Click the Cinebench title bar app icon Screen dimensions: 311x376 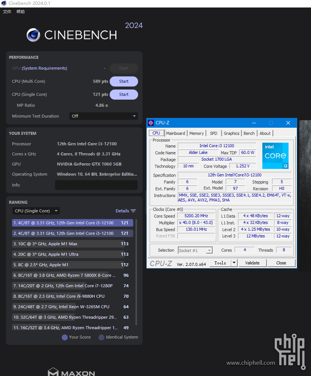[x=4, y=3]
